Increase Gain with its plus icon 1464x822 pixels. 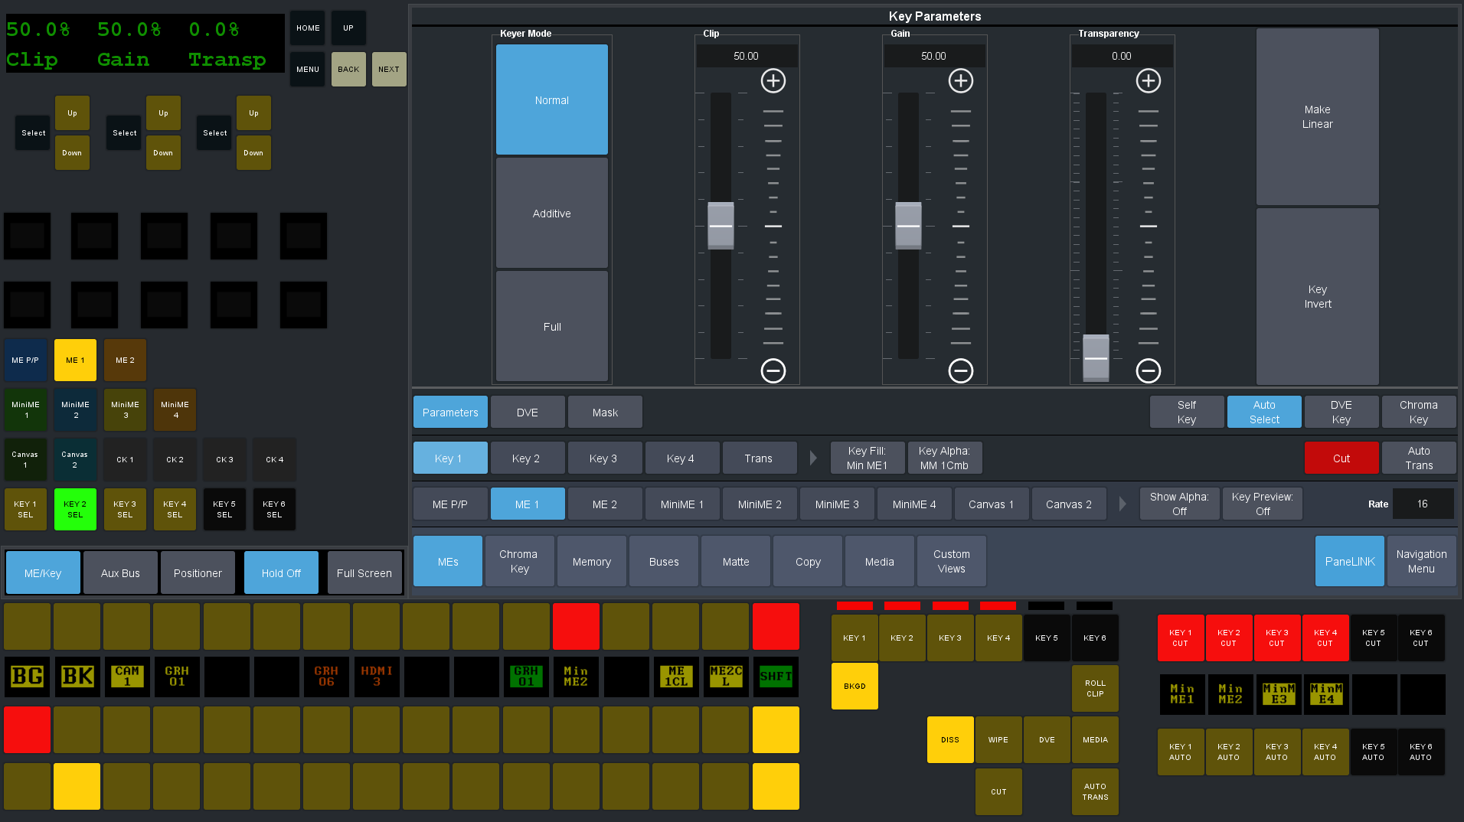pos(961,81)
